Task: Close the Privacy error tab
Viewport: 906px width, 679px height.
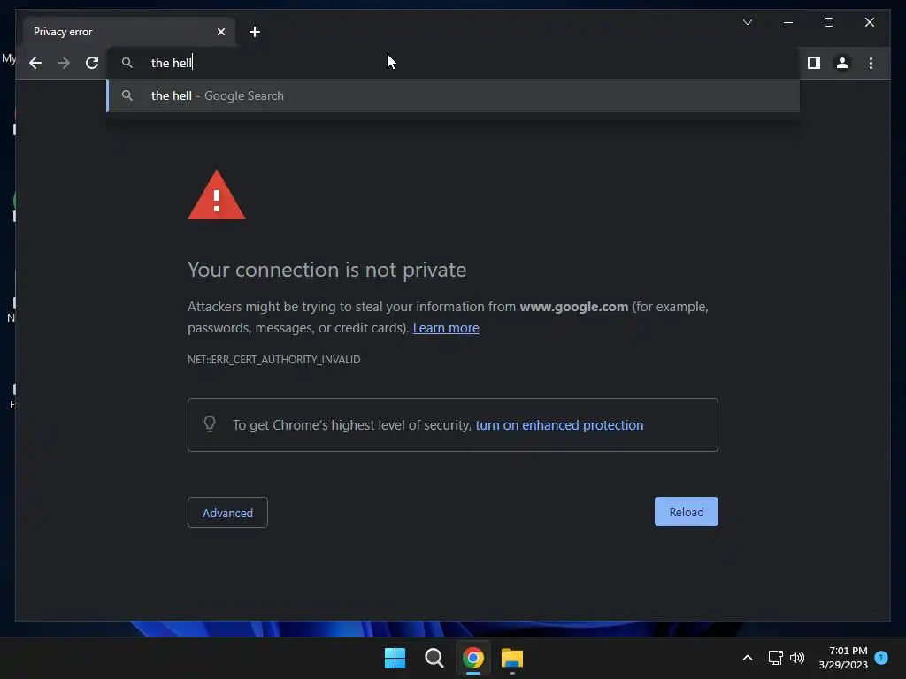Action: 220,32
